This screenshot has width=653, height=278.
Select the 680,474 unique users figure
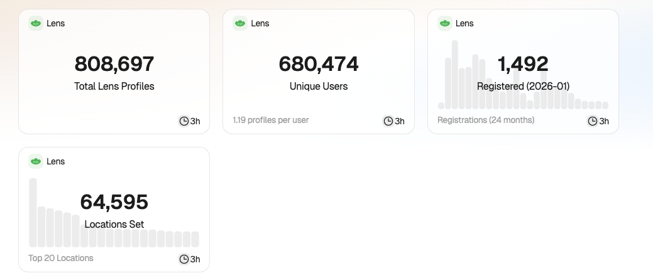[x=319, y=64]
